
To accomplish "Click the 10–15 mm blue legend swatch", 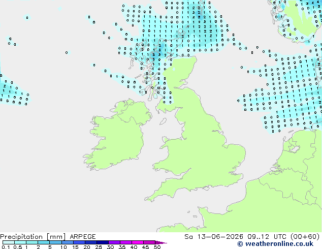I will click(67, 242).
